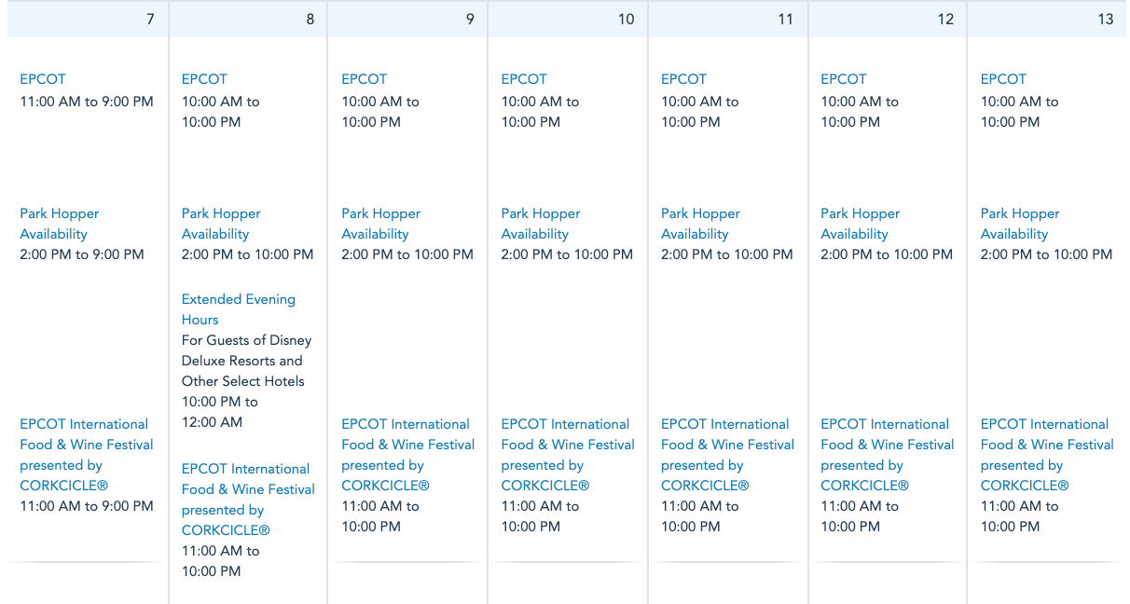Select the EPCOT link in day 10 column

click(524, 79)
